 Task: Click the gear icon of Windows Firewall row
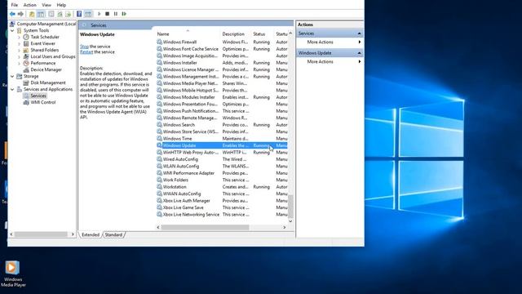pos(160,42)
